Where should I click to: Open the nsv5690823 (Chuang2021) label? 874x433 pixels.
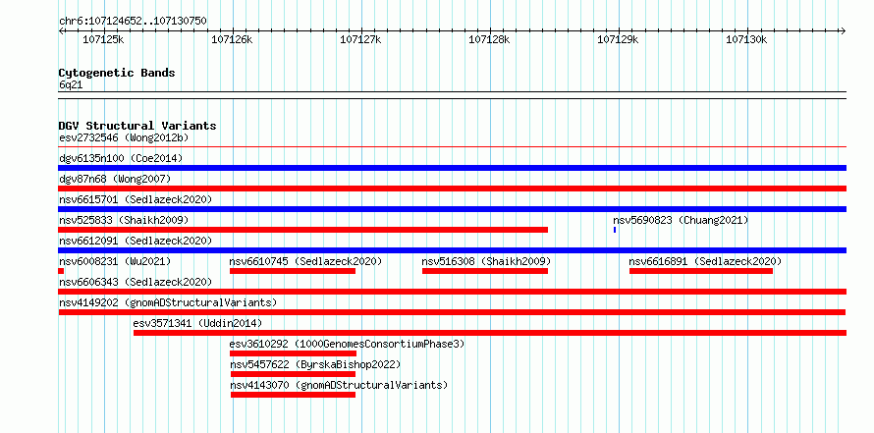(x=681, y=220)
